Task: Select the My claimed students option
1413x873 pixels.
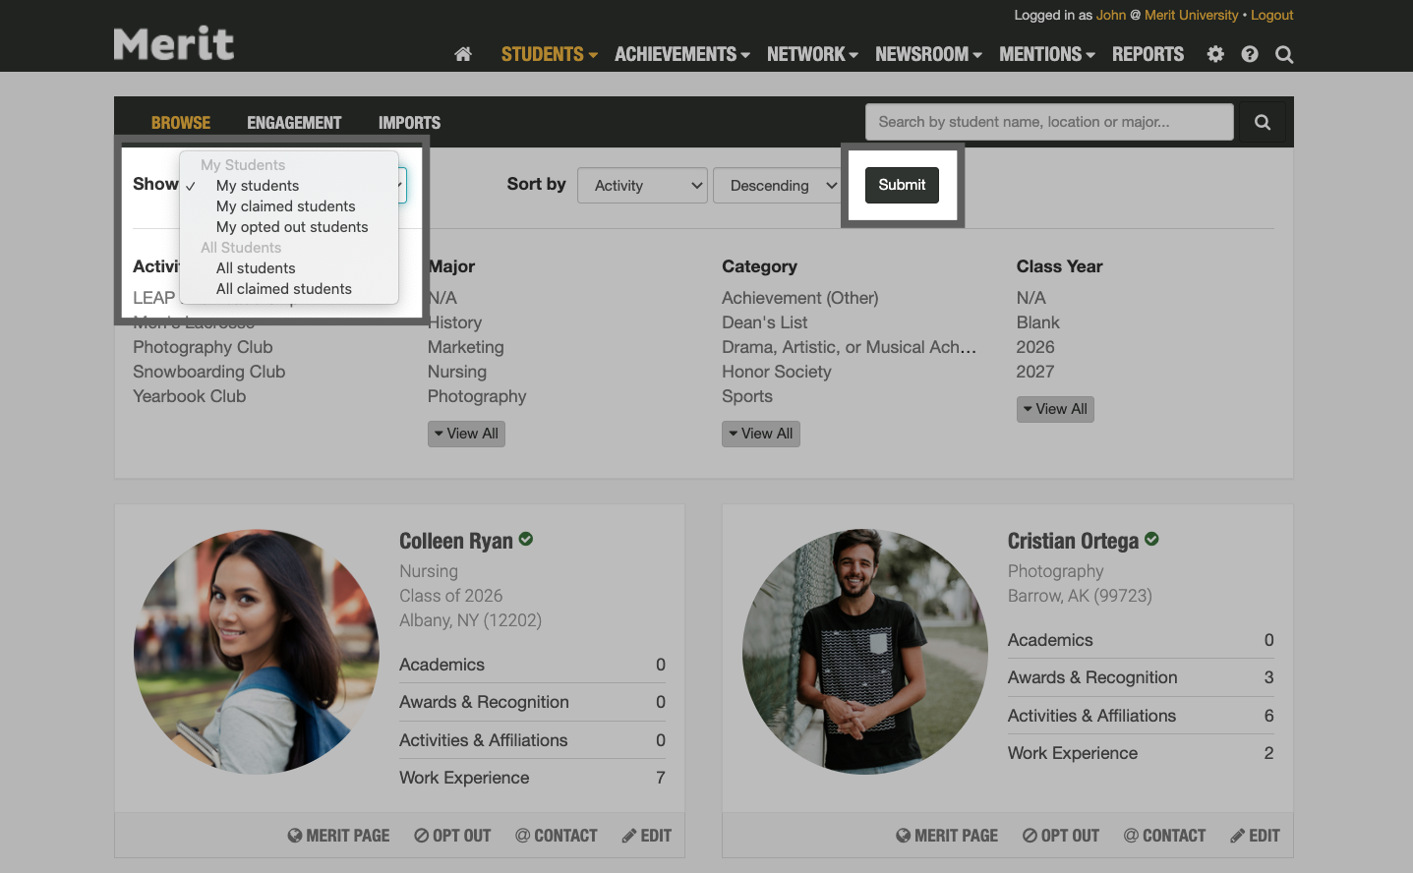Action: point(285,205)
